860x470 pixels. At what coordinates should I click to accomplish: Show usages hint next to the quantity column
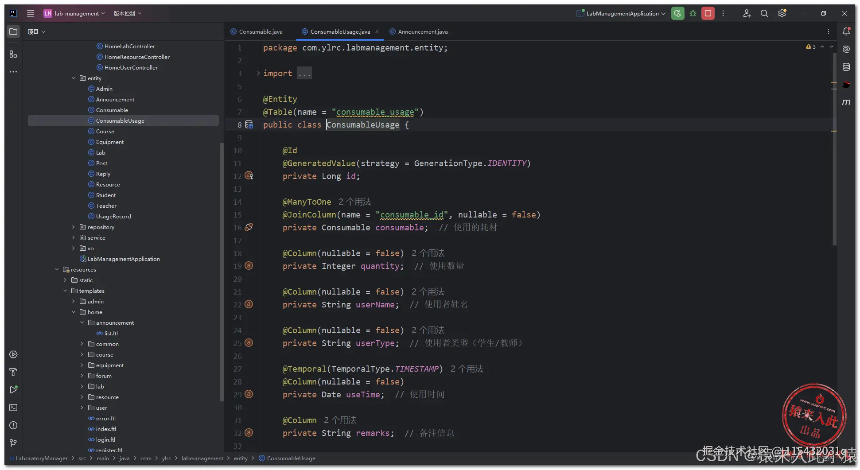428,253
